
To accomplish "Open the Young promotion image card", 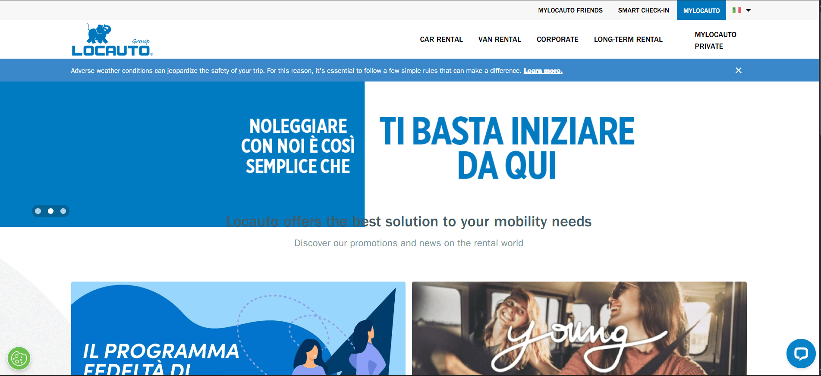I will click(579, 328).
